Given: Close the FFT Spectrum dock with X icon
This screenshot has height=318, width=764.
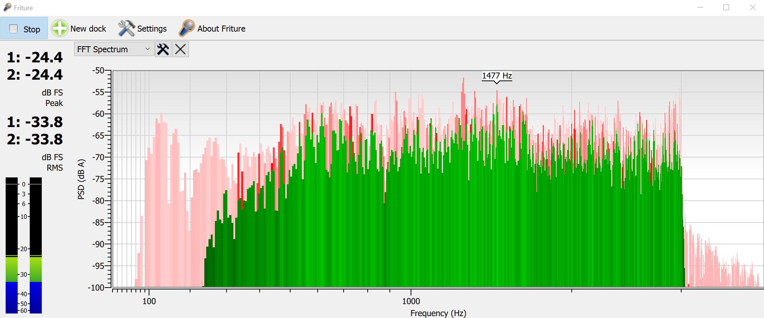Looking at the screenshot, I should (x=180, y=49).
